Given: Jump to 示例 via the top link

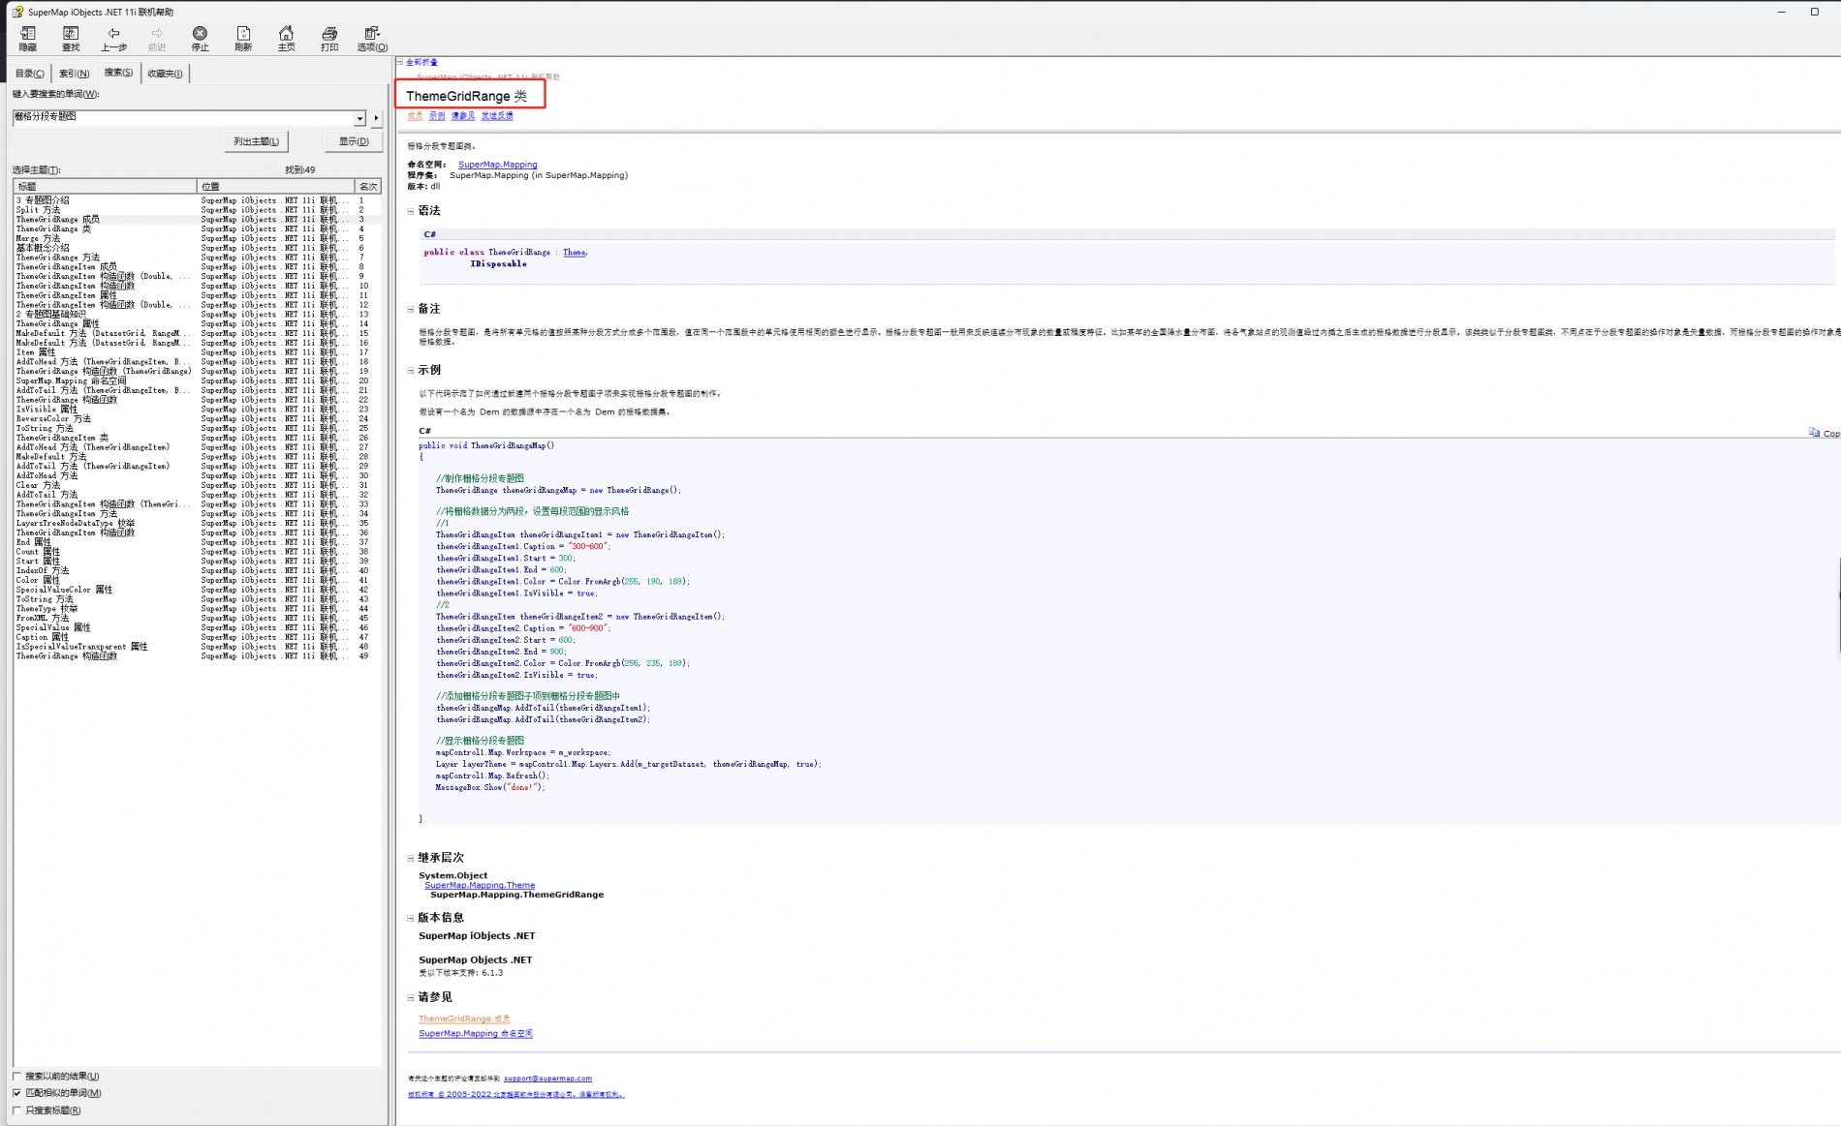Looking at the screenshot, I should [437, 116].
